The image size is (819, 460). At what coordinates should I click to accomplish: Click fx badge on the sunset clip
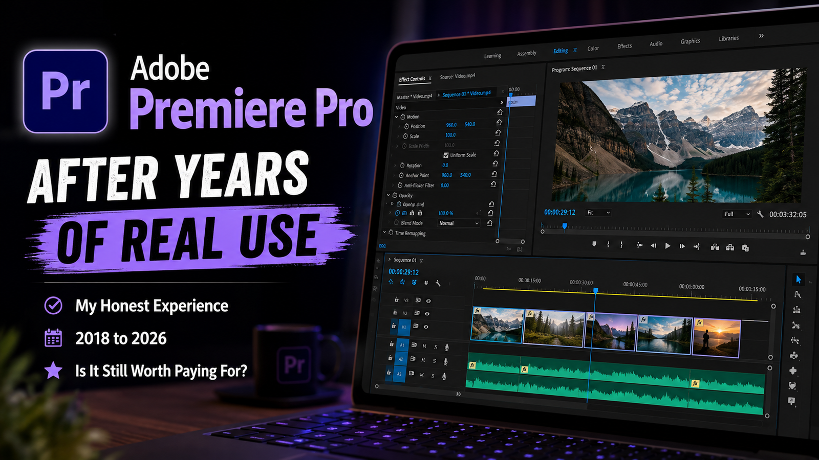click(699, 323)
